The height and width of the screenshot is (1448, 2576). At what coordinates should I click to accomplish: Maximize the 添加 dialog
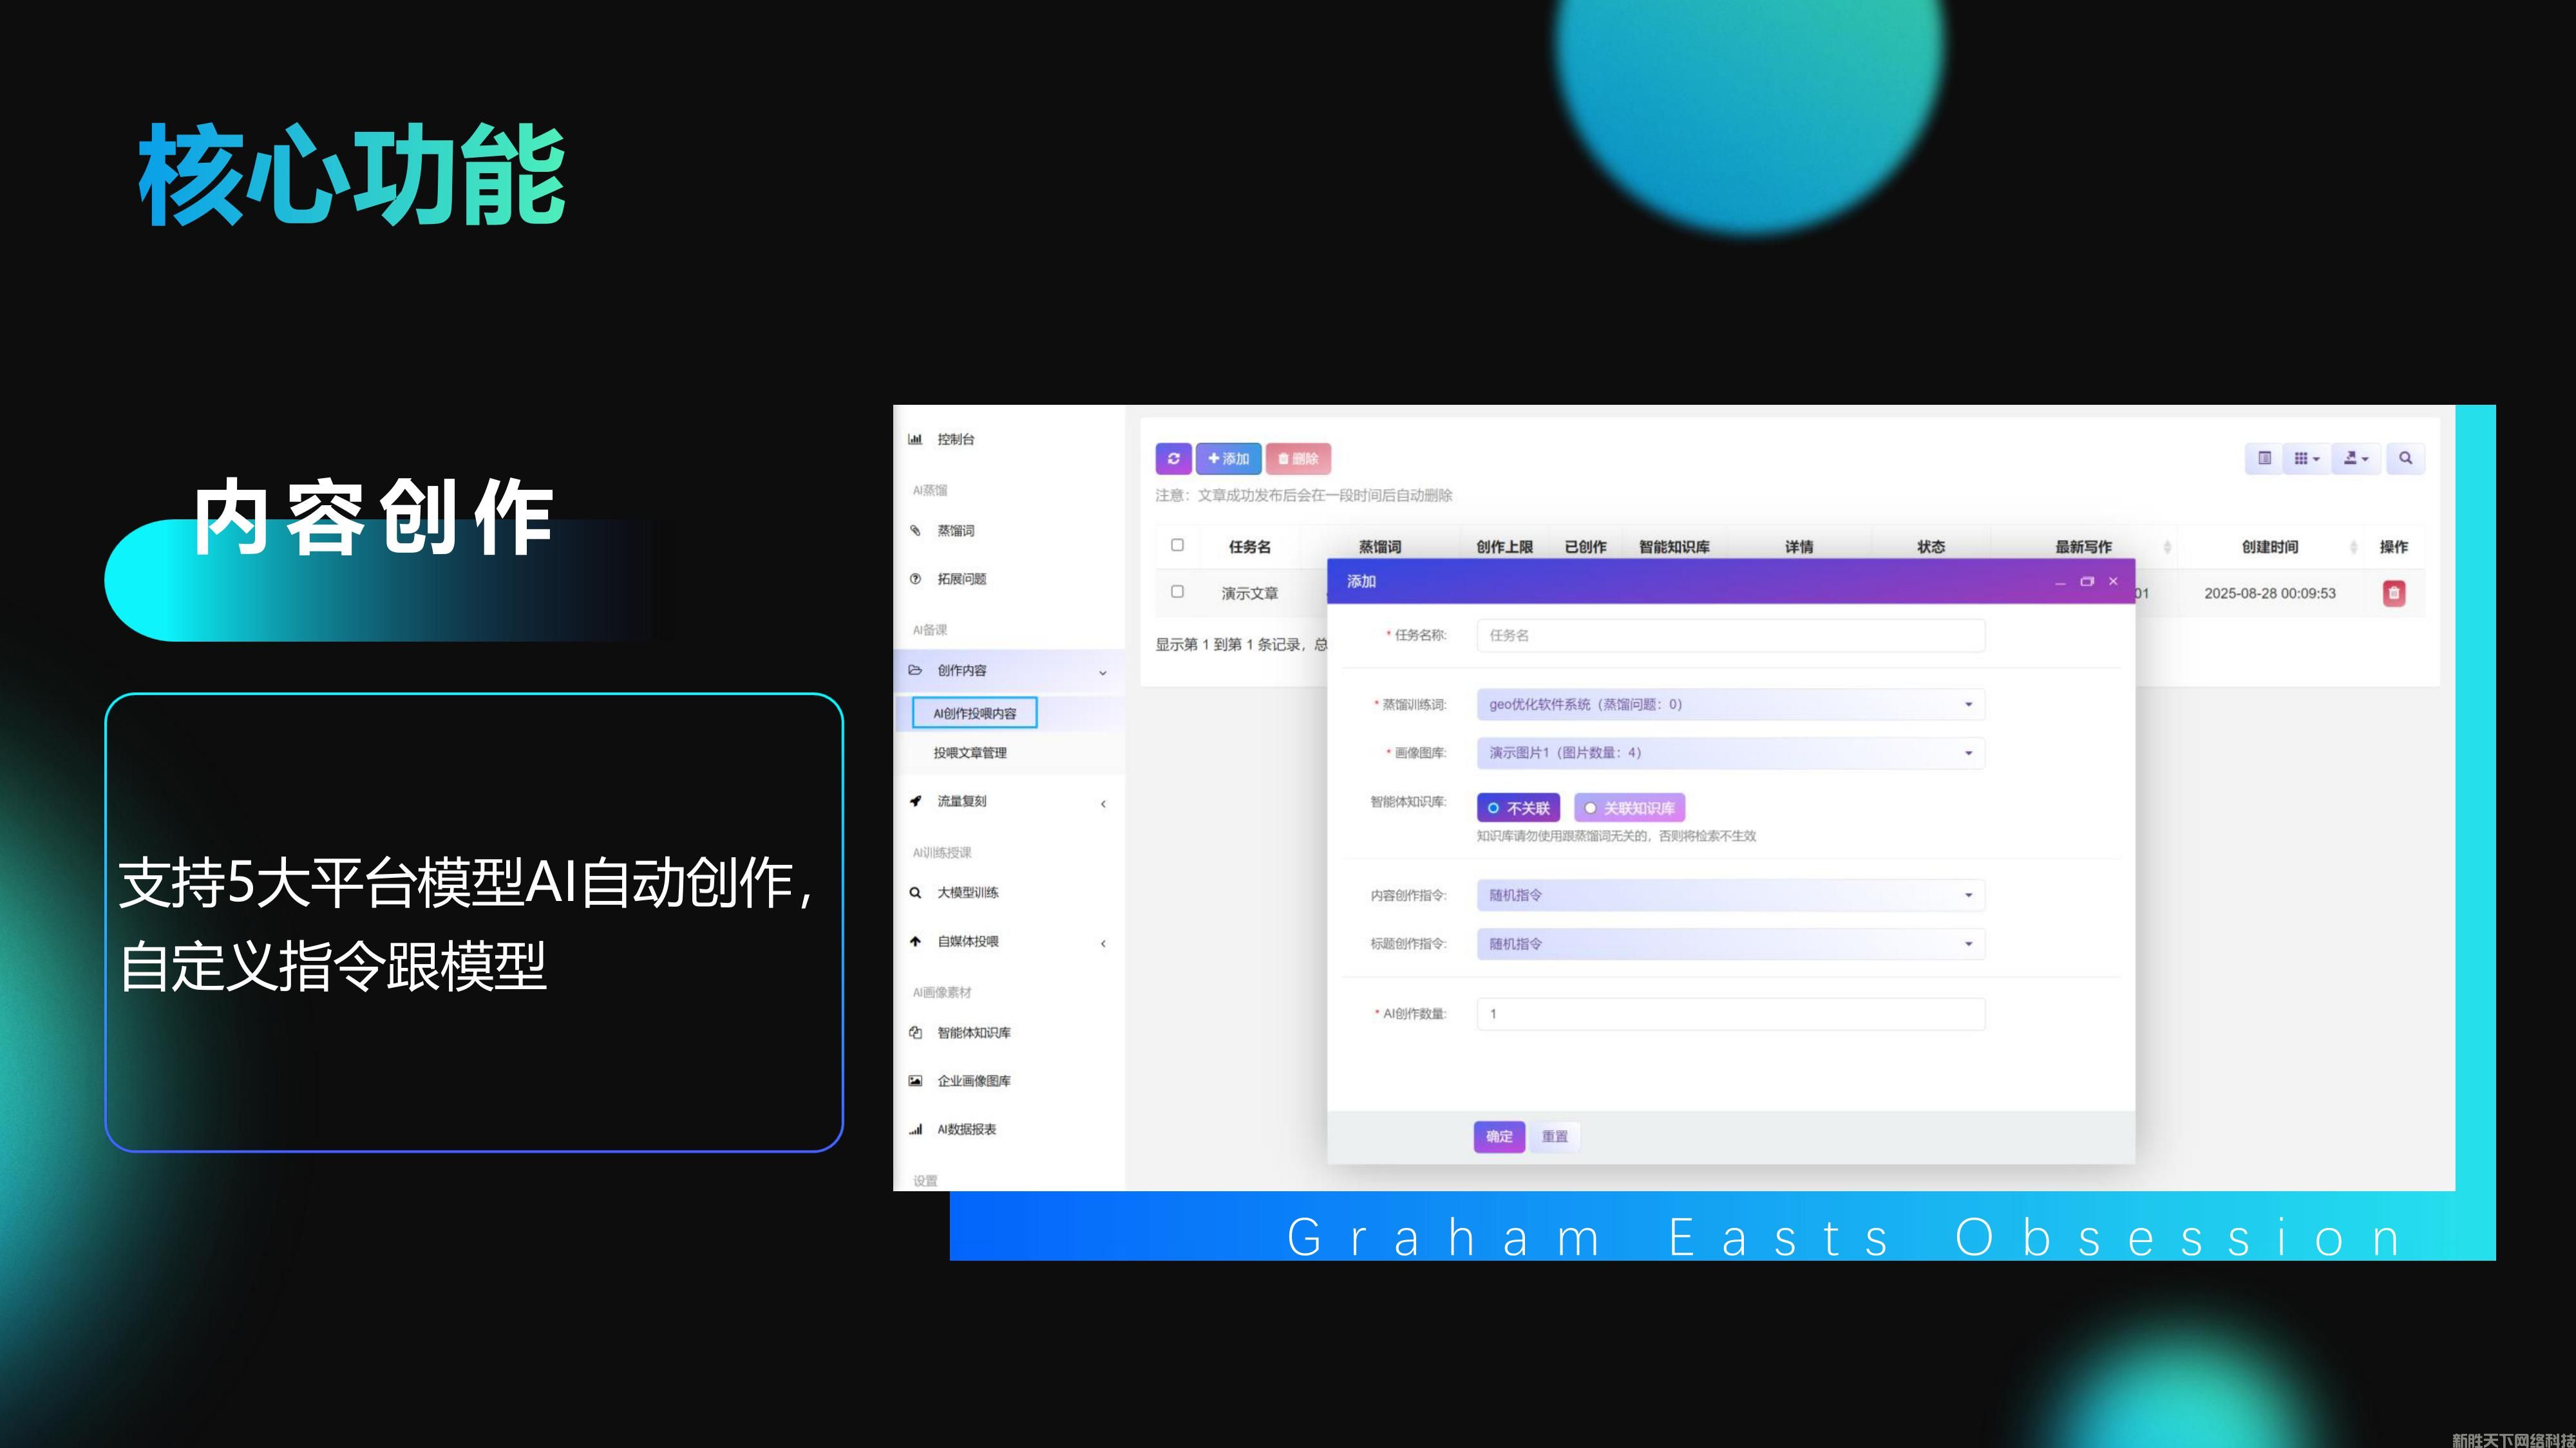(2087, 582)
